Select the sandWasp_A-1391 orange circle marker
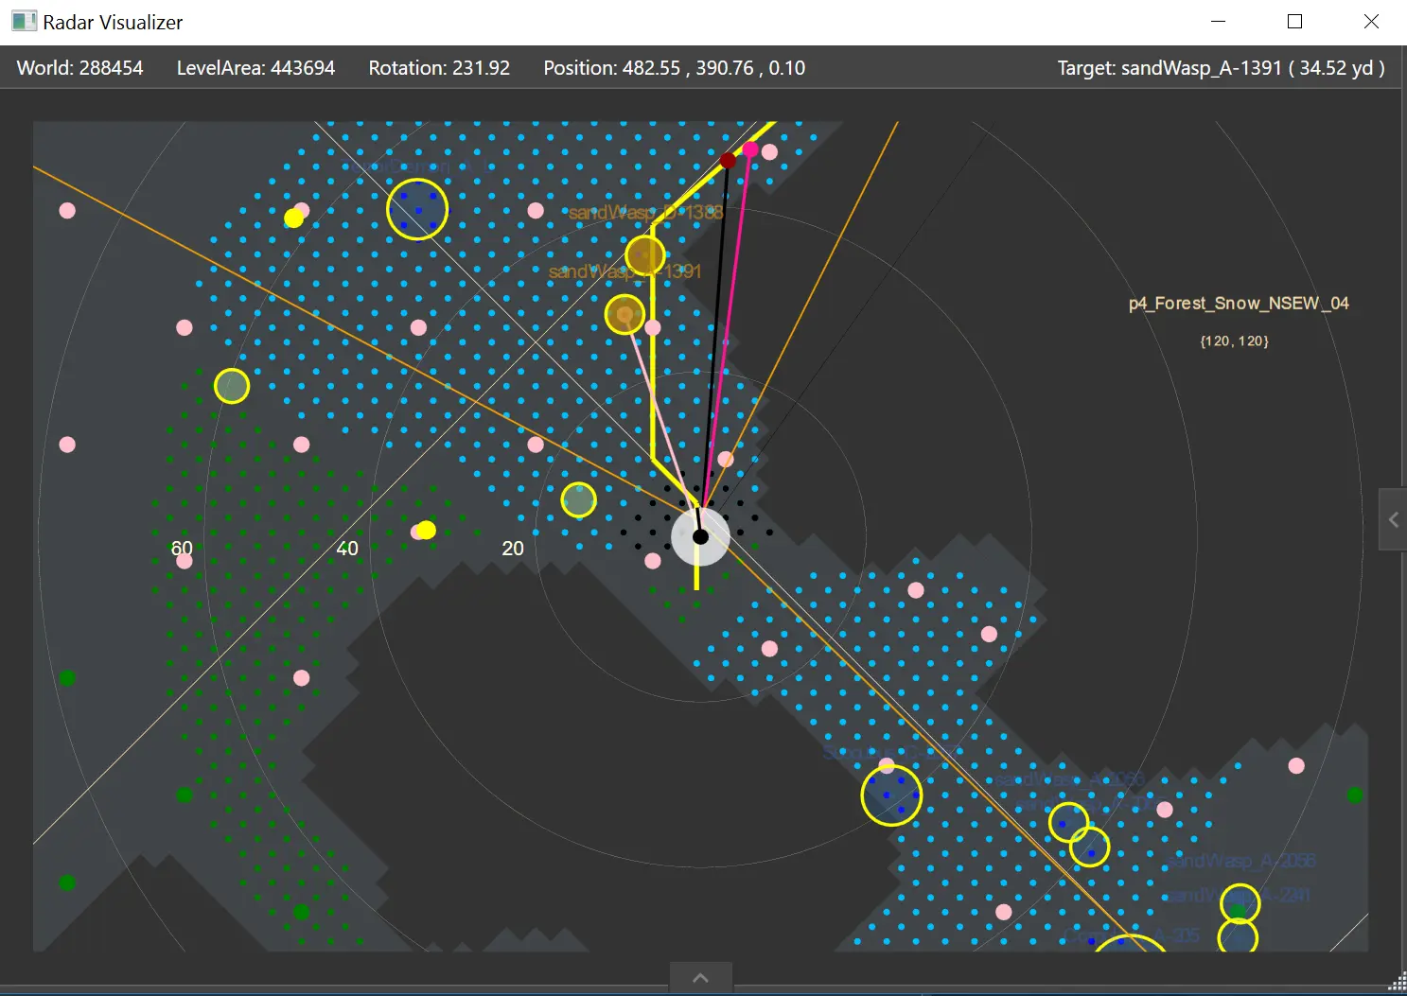 point(624,314)
